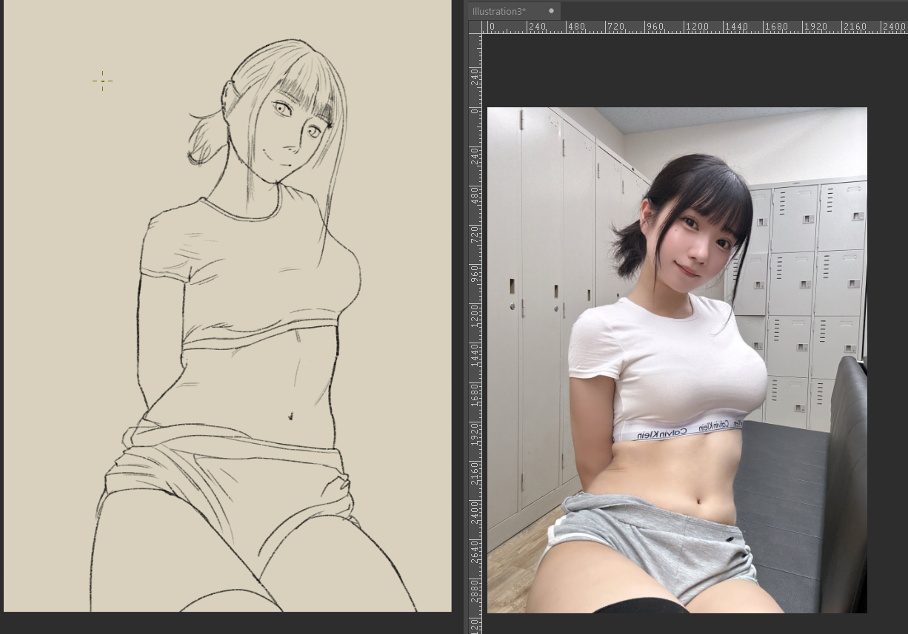Click the 240 label on the horizontal ruler
The width and height of the screenshot is (908, 634).
point(537,27)
